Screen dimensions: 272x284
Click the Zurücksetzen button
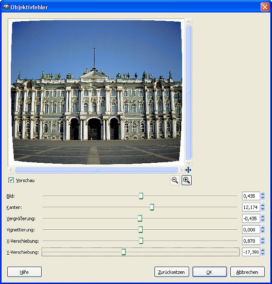pyautogui.click(x=172, y=272)
